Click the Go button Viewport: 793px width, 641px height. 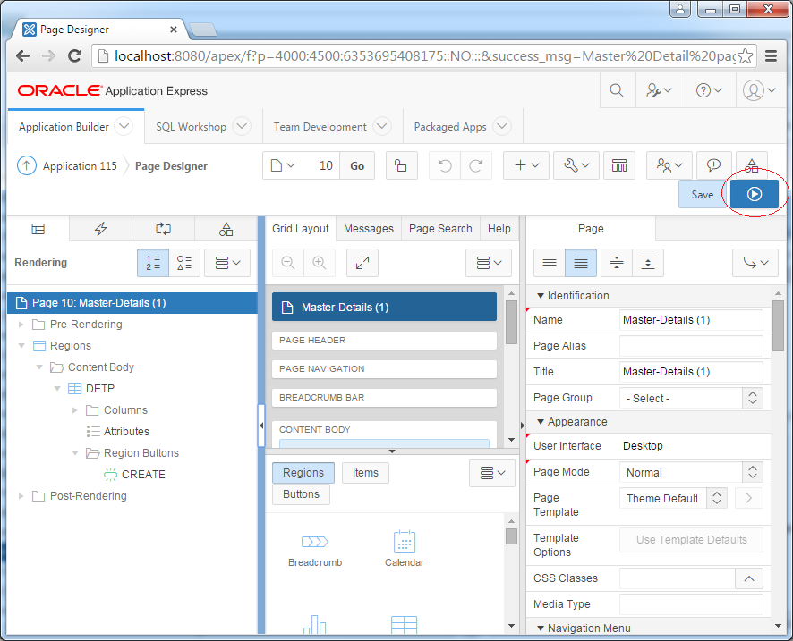tap(357, 165)
